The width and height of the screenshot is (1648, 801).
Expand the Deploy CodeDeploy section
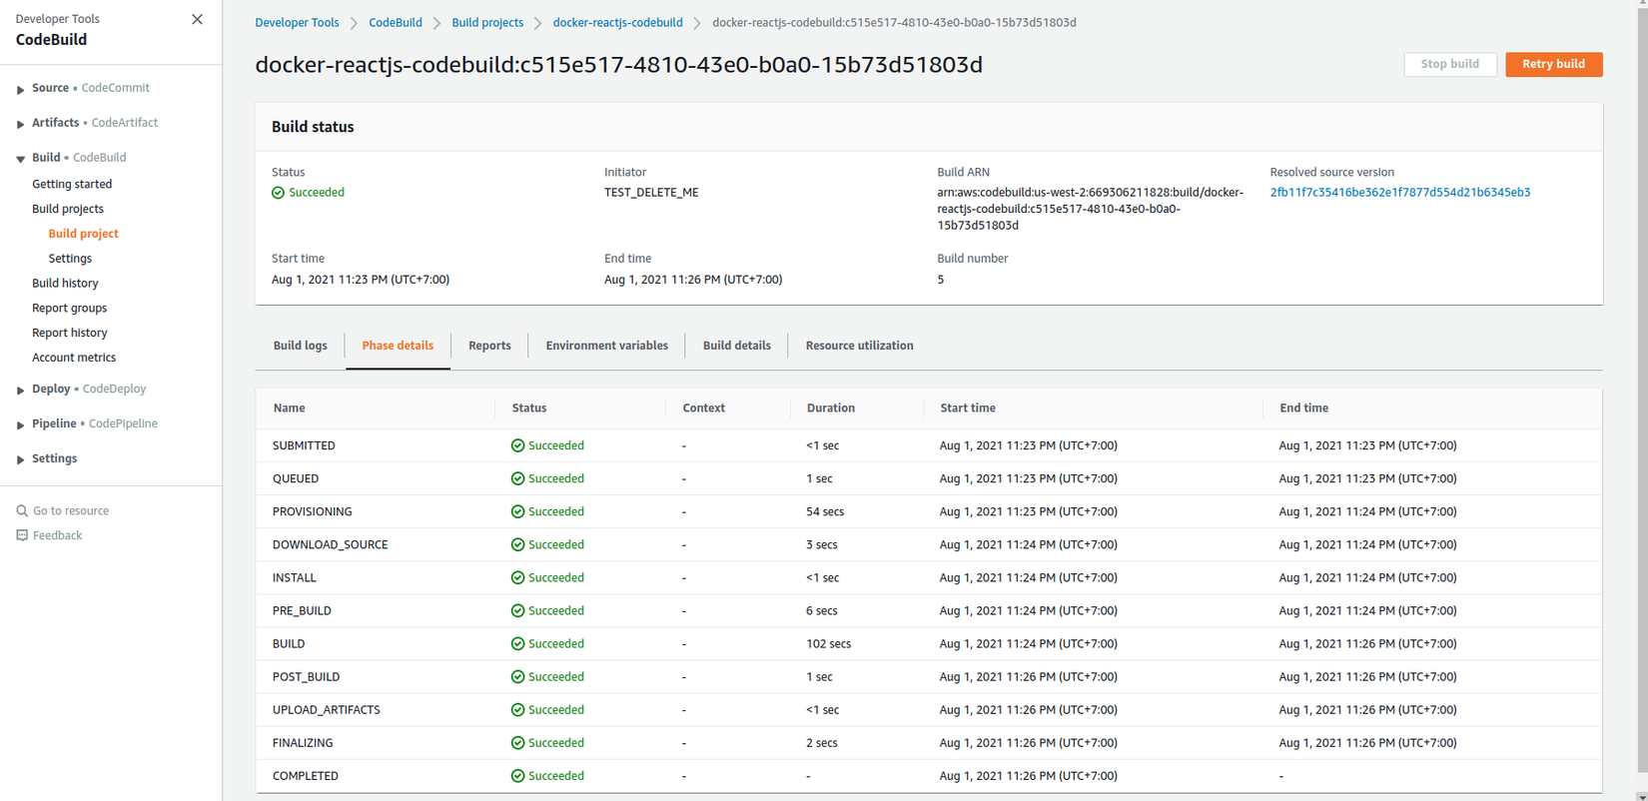[x=20, y=390]
